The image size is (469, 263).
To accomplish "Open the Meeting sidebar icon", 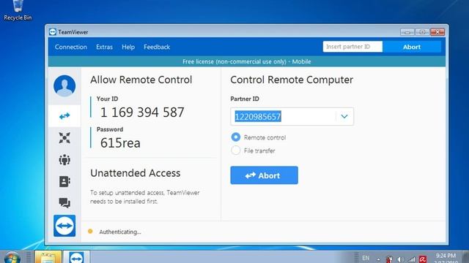I will click(x=64, y=160).
